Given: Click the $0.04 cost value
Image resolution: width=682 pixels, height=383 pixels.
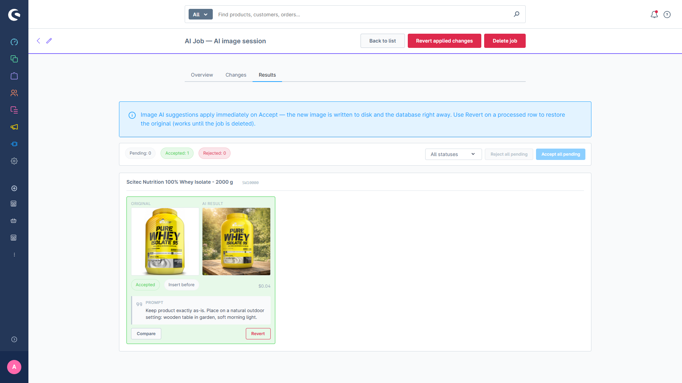Looking at the screenshot, I should coord(264,286).
